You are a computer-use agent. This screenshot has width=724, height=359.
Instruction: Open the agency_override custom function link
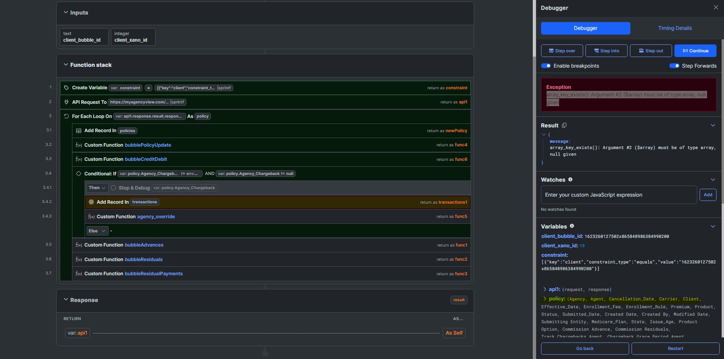156,217
